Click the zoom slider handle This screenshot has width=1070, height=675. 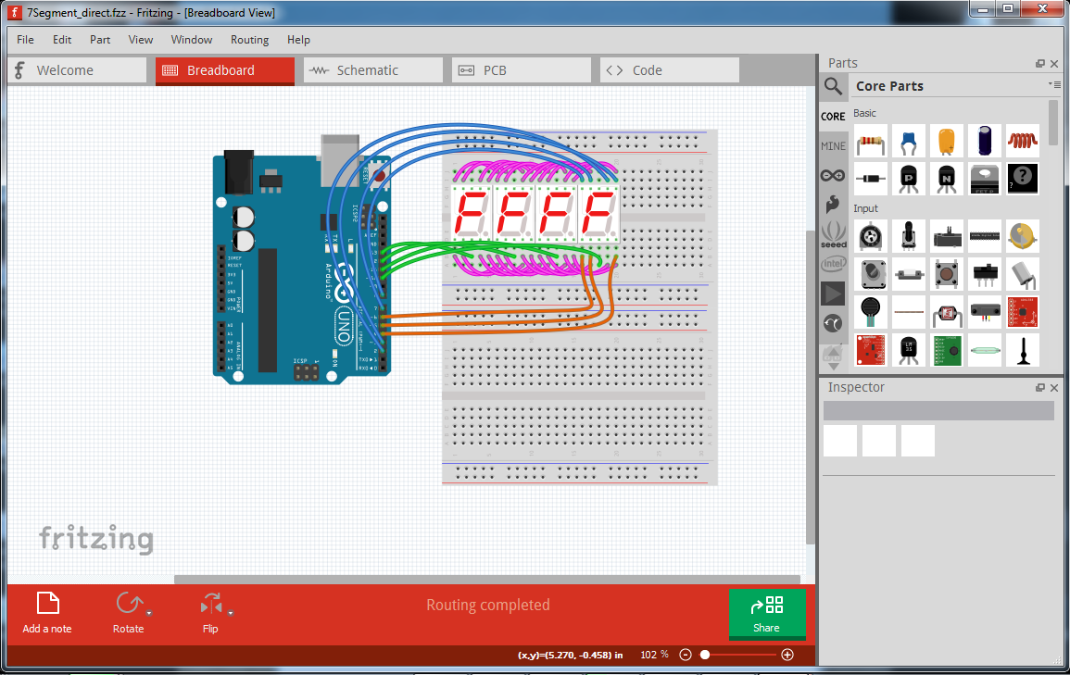[x=705, y=655]
